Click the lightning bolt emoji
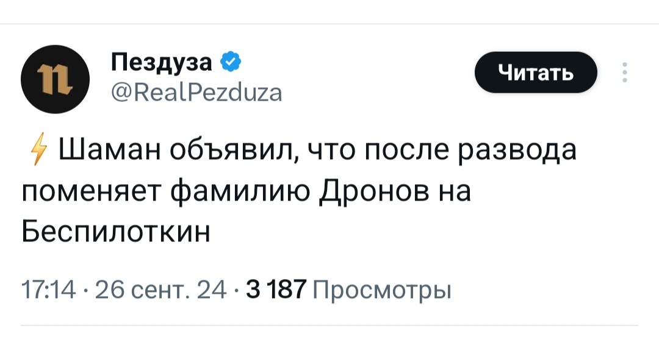659x345 pixels. pyautogui.click(x=40, y=150)
